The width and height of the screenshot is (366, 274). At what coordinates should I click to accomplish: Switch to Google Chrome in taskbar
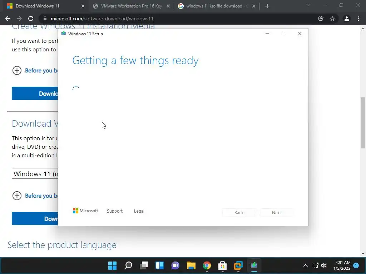[x=207, y=265]
